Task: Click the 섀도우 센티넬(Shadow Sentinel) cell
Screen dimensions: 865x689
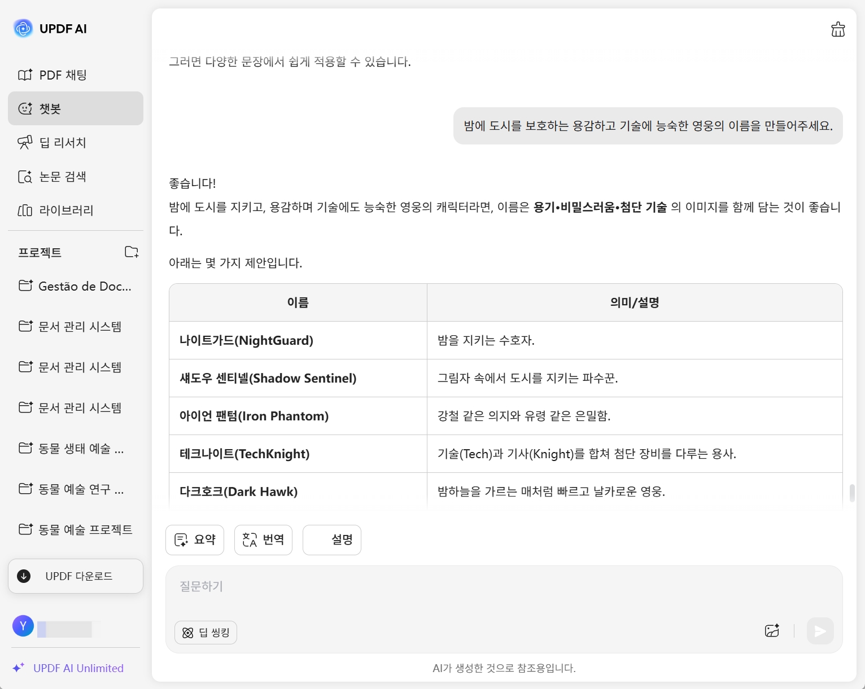Action: click(x=298, y=378)
